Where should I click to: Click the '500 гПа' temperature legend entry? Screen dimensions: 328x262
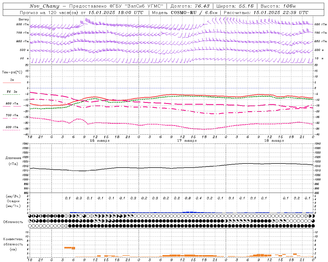coord(12,127)
